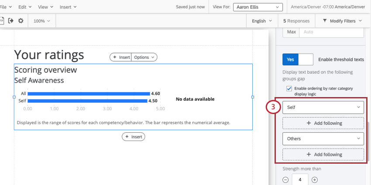
Task: Click the PDF icon in toolbar
Action: point(2,21)
